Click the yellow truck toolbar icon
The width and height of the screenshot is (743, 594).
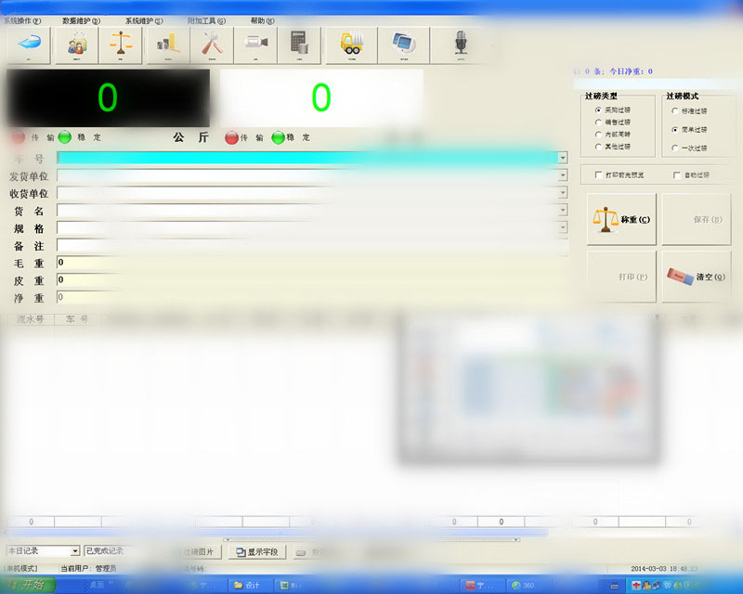click(352, 43)
